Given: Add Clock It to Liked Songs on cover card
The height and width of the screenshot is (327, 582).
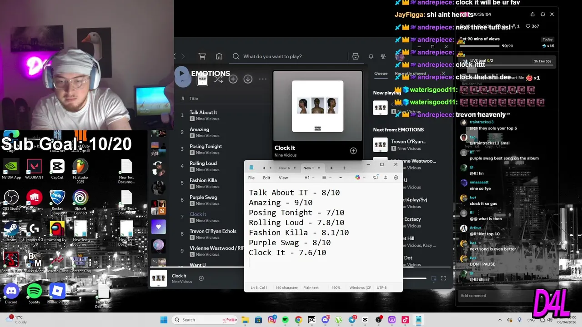Looking at the screenshot, I should coord(353,151).
